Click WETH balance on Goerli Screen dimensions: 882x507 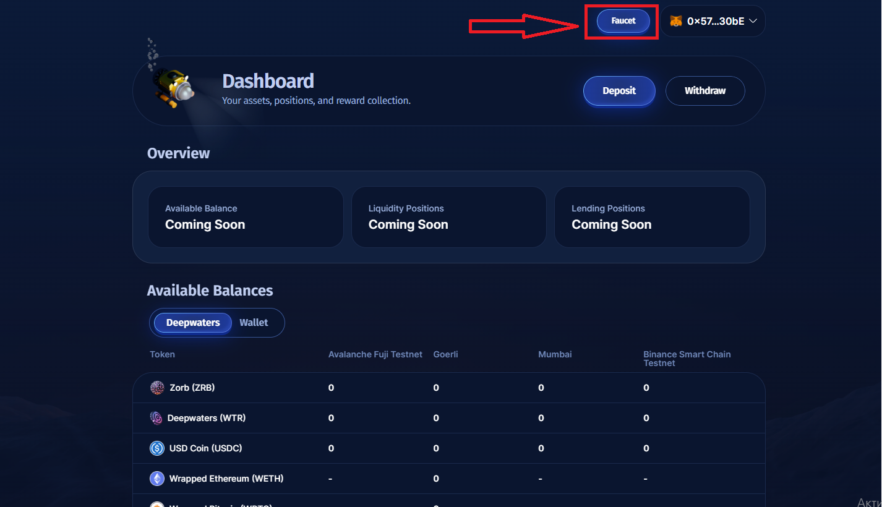click(x=436, y=479)
